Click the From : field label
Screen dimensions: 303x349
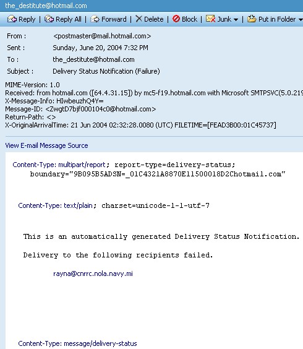17,36
